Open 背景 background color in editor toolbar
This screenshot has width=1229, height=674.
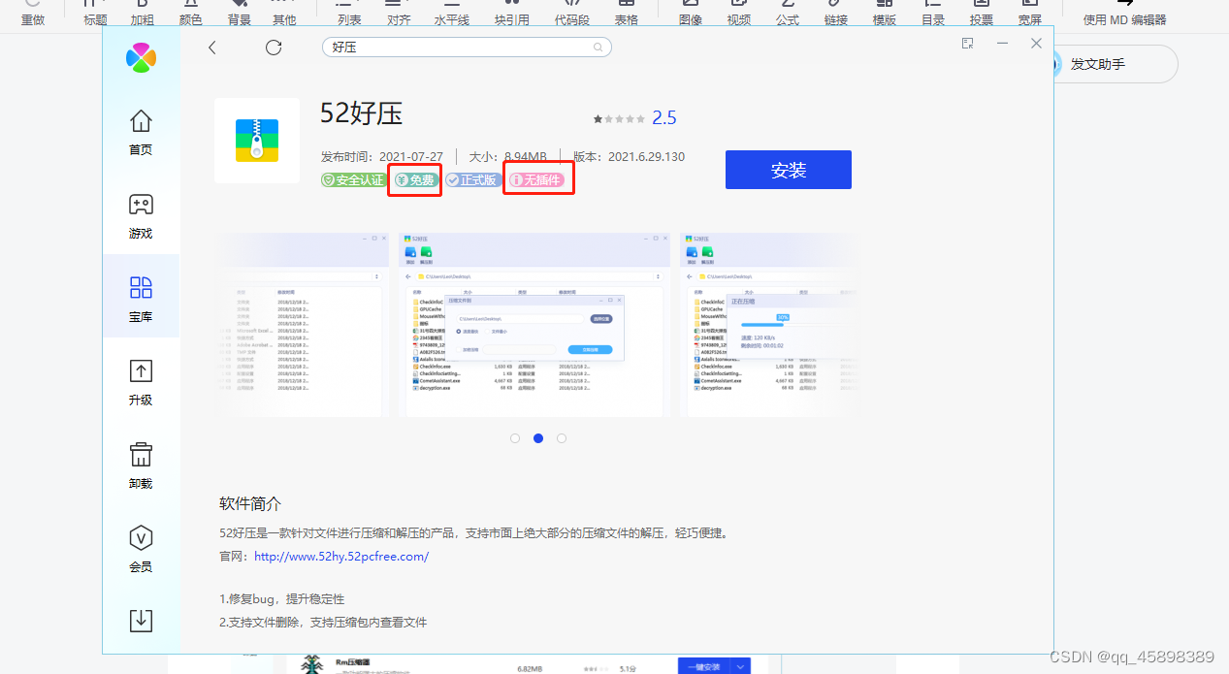(239, 14)
